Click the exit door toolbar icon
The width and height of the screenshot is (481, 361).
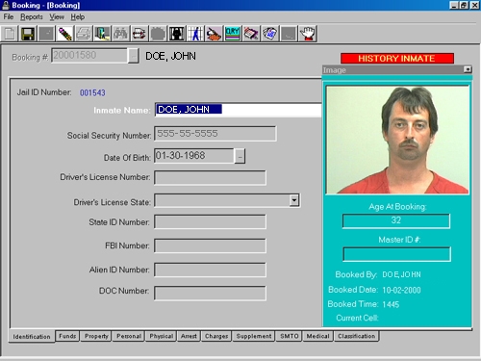[102, 34]
